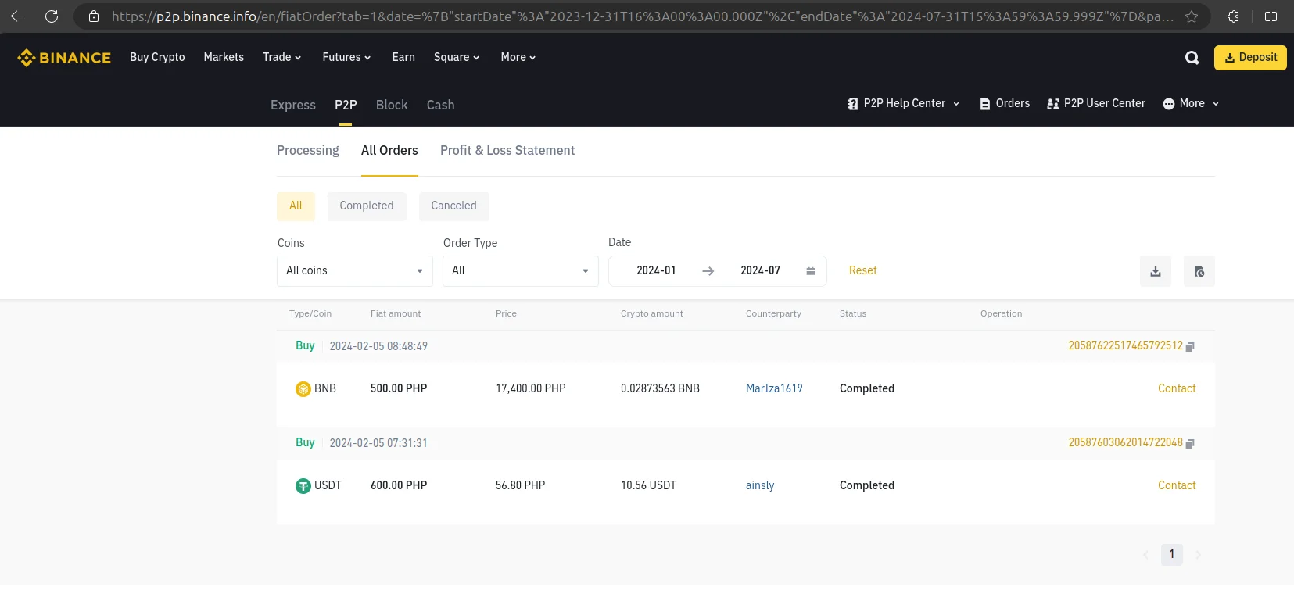The height and width of the screenshot is (608, 1294).
Task: Reset the order filters
Action: pyautogui.click(x=863, y=270)
